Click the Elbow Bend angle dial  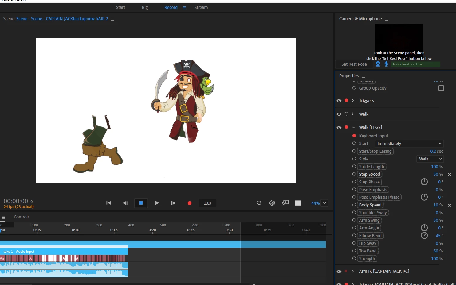[424, 235]
